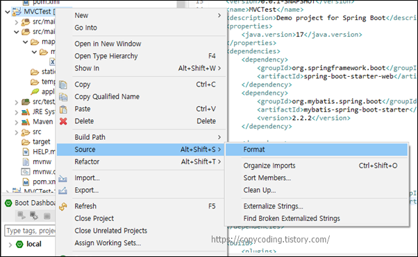418x257 pixels.
Task: Choose Paste from context menu
Action: pyautogui.click(x=141, y=109)
